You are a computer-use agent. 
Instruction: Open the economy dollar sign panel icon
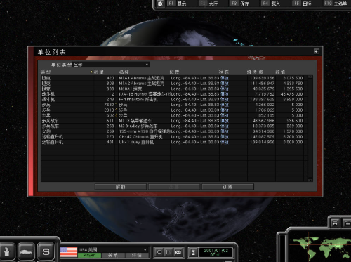[x=46, y=251]
